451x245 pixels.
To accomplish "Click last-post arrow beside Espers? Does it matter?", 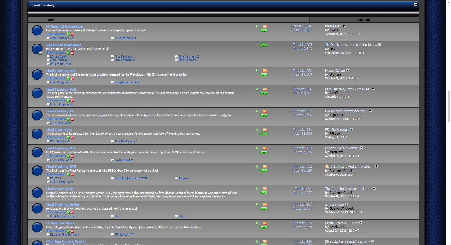I will tap(361, 148).
